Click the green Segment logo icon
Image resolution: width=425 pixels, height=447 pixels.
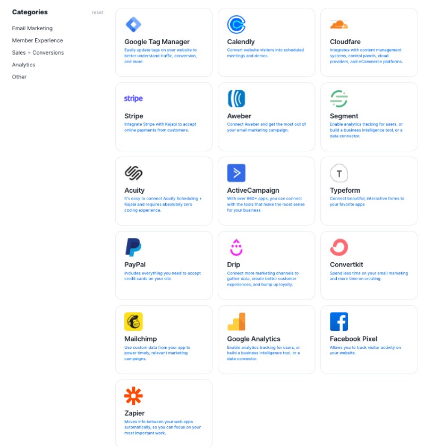tap(339, 99)
